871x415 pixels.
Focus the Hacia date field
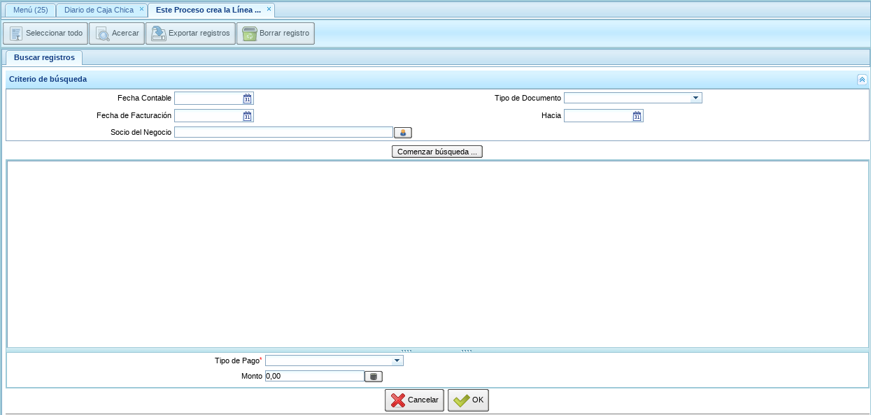coord(597,116)
